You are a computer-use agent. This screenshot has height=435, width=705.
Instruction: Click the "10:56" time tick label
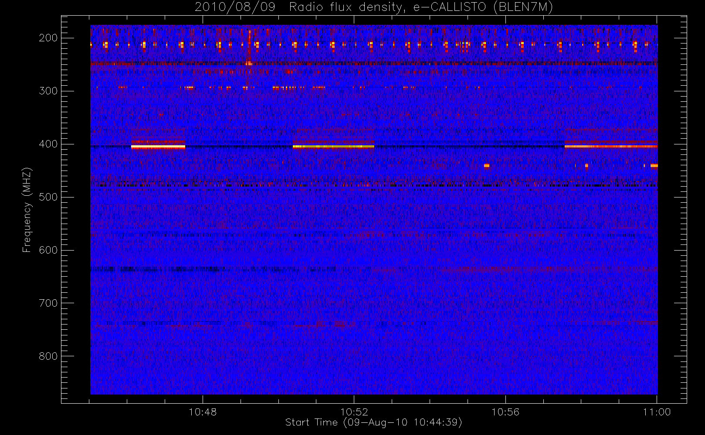(x=505, y=412)
